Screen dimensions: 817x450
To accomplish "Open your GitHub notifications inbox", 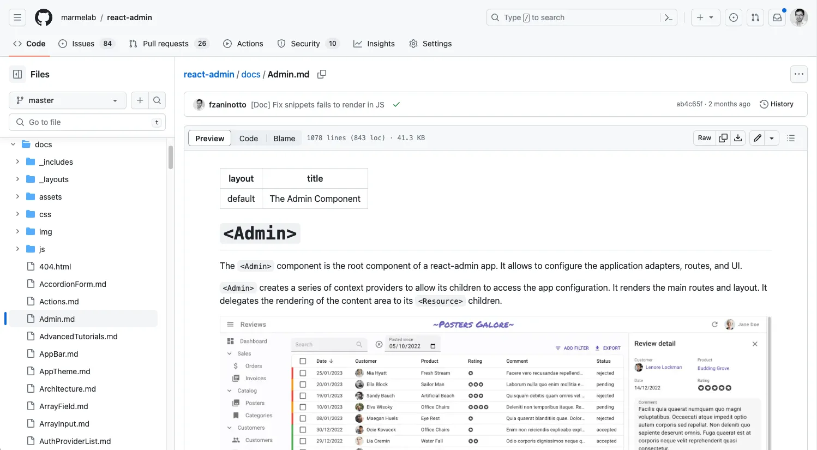I will point(777,17).
